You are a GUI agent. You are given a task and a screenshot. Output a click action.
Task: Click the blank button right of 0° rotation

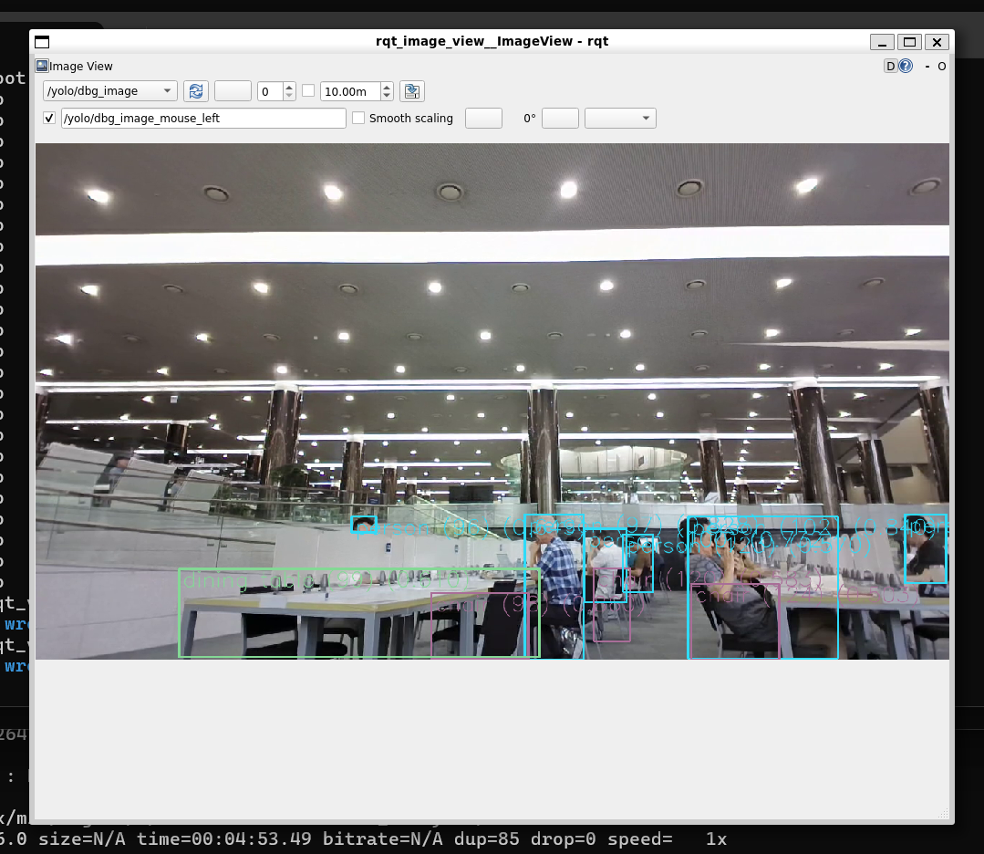click(560, 119)
